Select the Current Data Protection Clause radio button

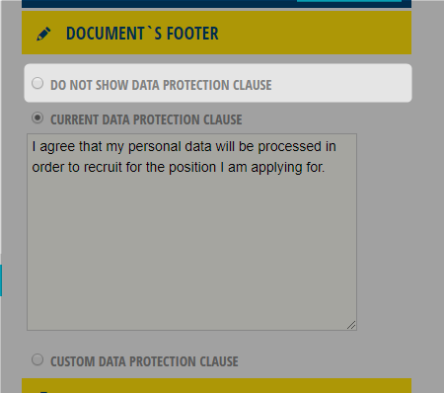click(37, 118)
